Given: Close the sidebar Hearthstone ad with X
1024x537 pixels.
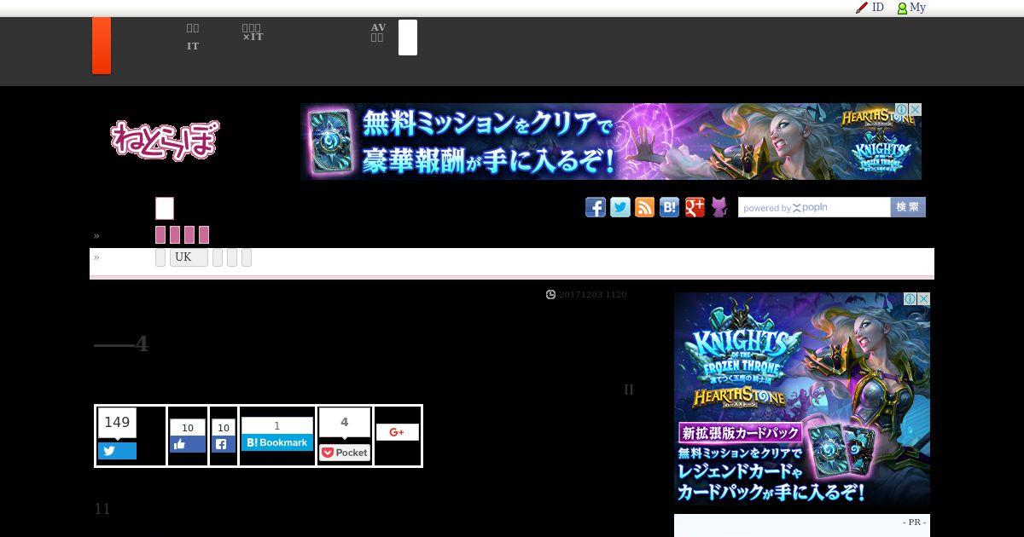Looking at the screenshot, I should tap(923, 299).
